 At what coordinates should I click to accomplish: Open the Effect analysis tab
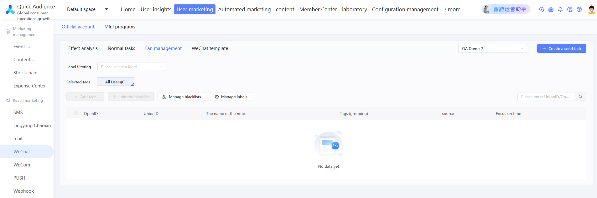[83, 48]
